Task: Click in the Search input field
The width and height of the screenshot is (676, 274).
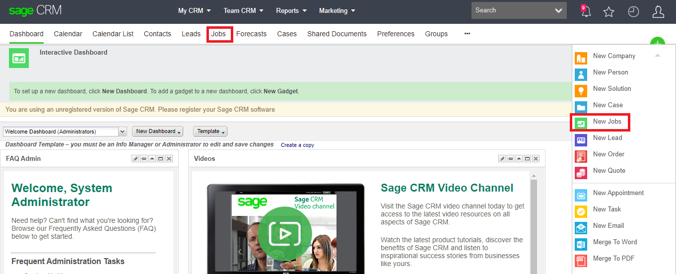Action: (x=511, y=10)
